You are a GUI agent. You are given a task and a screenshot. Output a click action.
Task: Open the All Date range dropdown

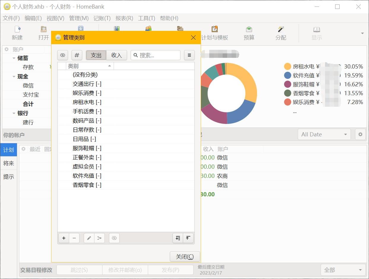pos(324,134)
